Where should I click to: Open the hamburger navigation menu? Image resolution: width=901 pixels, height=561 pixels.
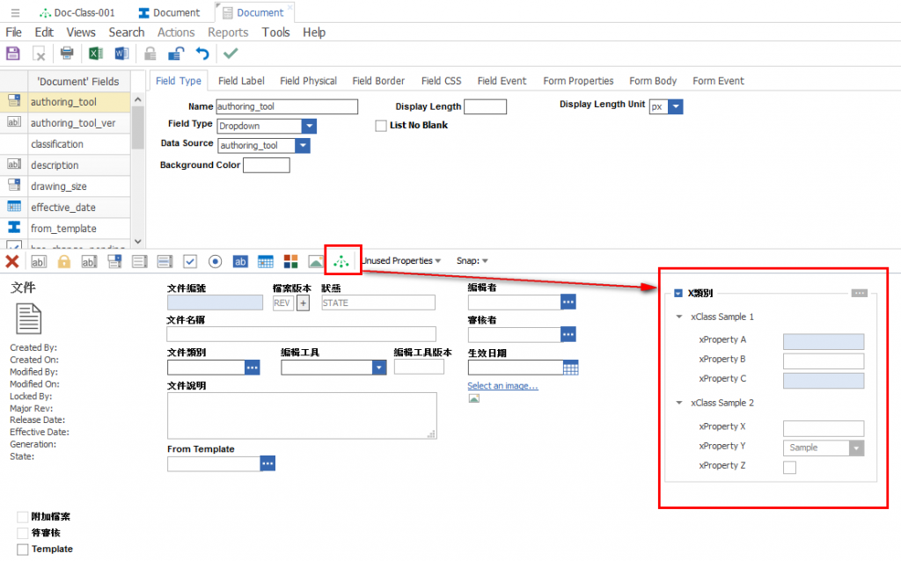(x=16, y=12)
